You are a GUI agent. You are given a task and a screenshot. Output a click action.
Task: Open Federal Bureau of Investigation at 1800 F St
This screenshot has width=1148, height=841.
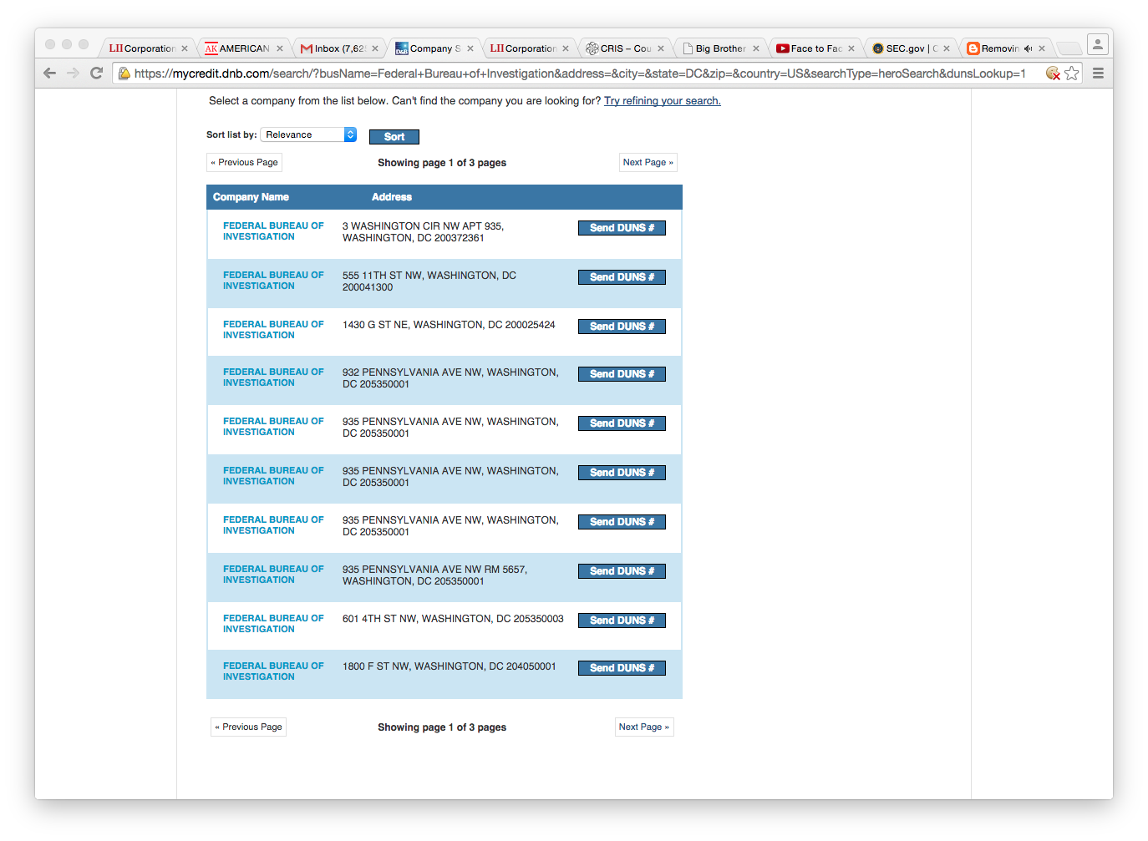(x=273, y=671)
